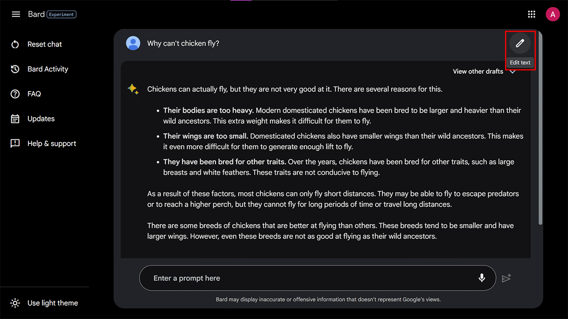The height and width of the screenshot is (319, 568).
Task: Switch to Use light theme
Action: pyautogui.click(x=52, y=303)
